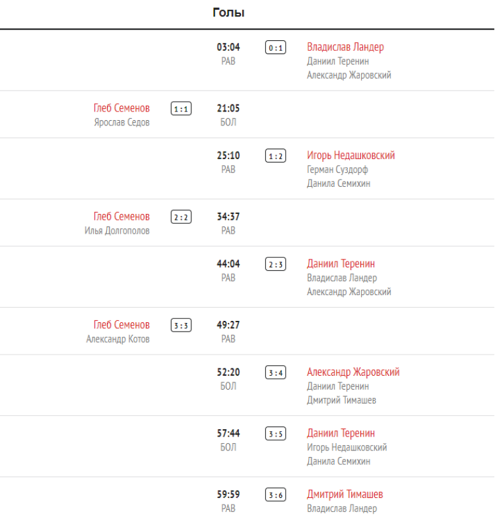Select the 2:2 score badge
The image size is (495, 523).
(181, 217)
